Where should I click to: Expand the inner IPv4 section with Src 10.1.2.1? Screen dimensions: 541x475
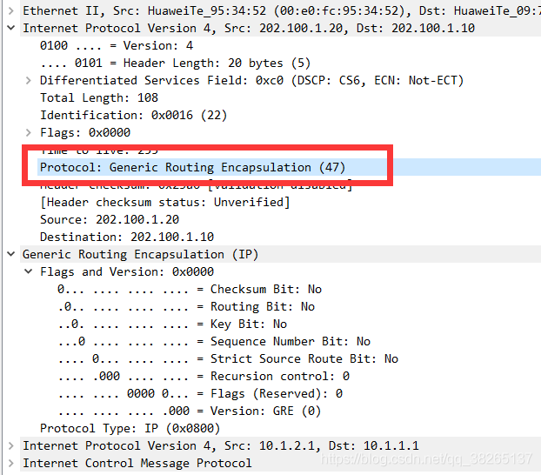[x=11, y=445]
